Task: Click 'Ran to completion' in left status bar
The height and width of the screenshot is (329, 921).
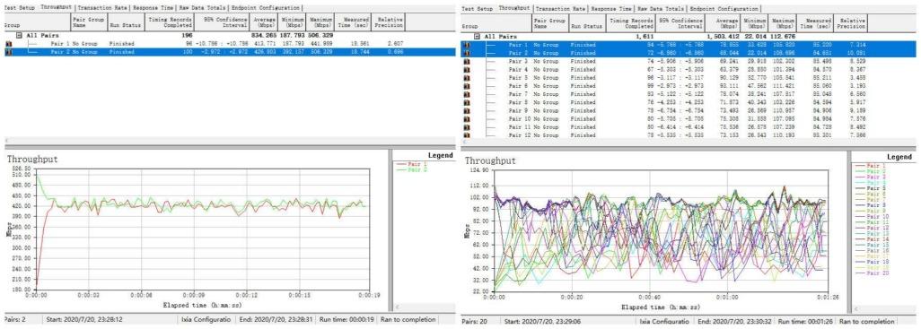Action: coord(408,320)
